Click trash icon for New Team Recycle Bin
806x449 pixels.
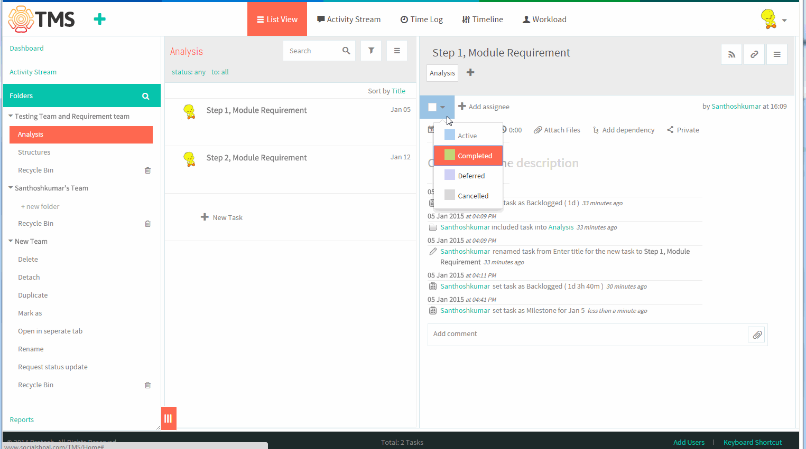point(148,385)
